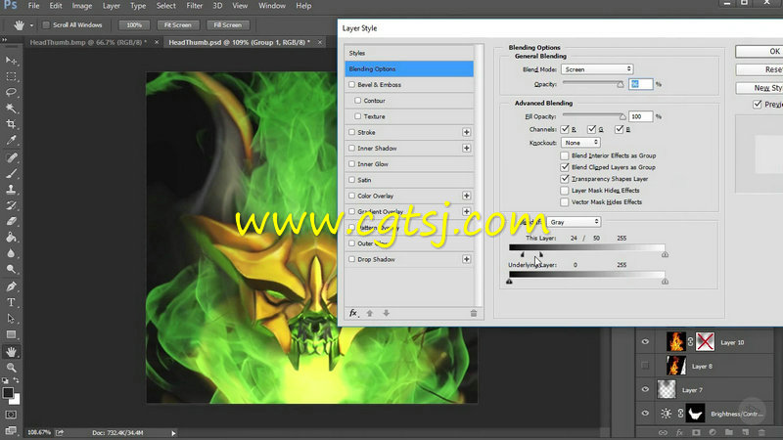This screenshot has width=783, height=440.
Task: Open the status bar info arrow
Action: pyautogui.click(x=173, y=433)
